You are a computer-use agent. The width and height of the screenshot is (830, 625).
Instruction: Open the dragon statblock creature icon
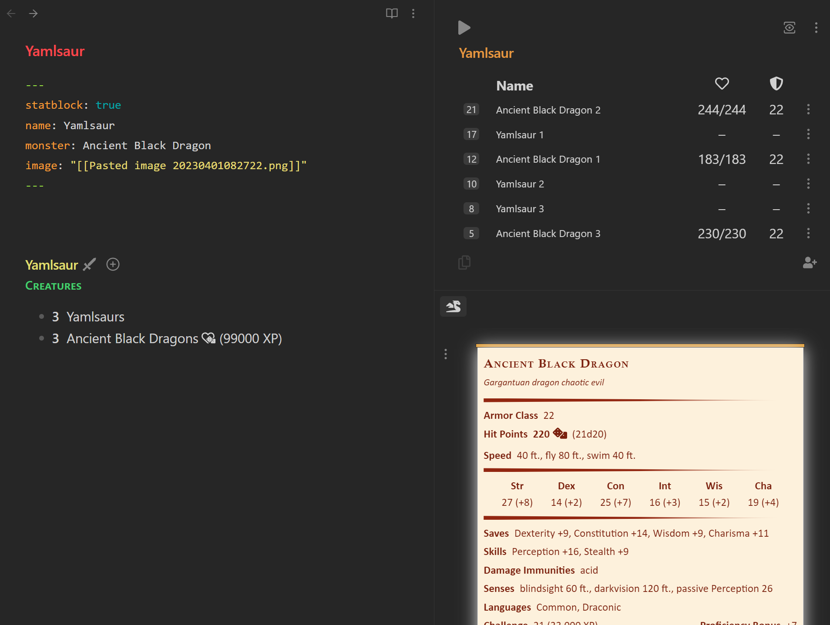click(x=453, y=306)
